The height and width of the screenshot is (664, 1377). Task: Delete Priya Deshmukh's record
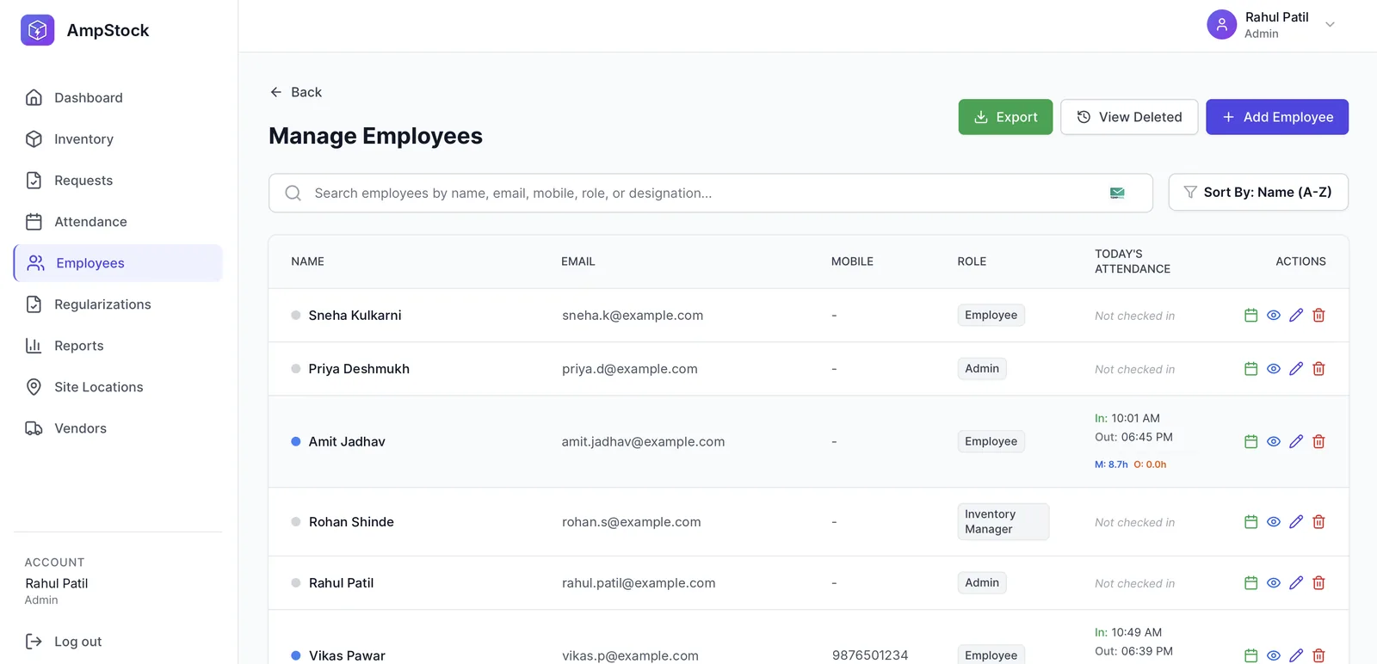click(x=1318, y=369)
